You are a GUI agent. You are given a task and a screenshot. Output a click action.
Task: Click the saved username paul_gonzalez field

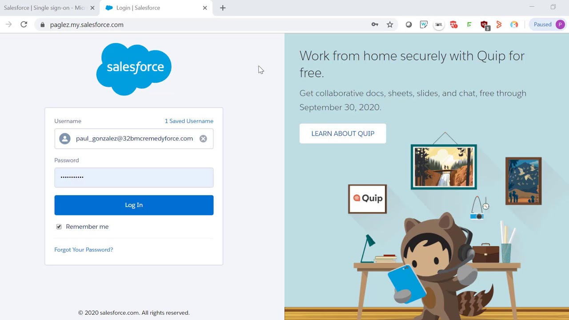click(134, 139)
